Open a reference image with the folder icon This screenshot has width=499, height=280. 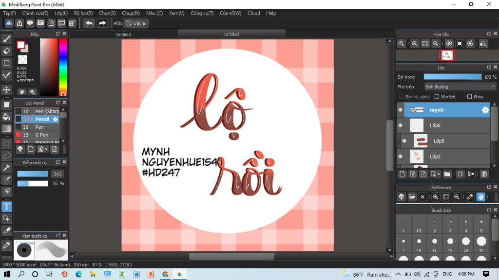pos(412,197)
